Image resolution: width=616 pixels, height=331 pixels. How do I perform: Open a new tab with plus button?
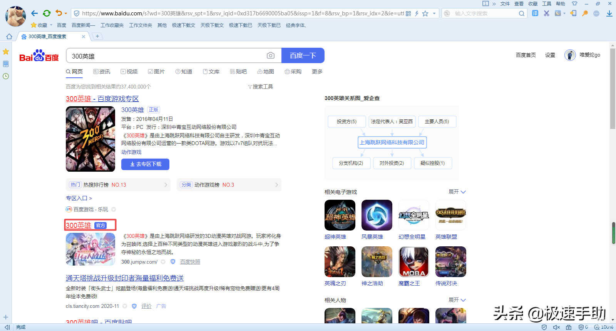pyautogui.click(x=97, y=36)
